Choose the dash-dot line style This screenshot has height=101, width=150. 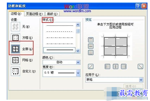(60, 38)
